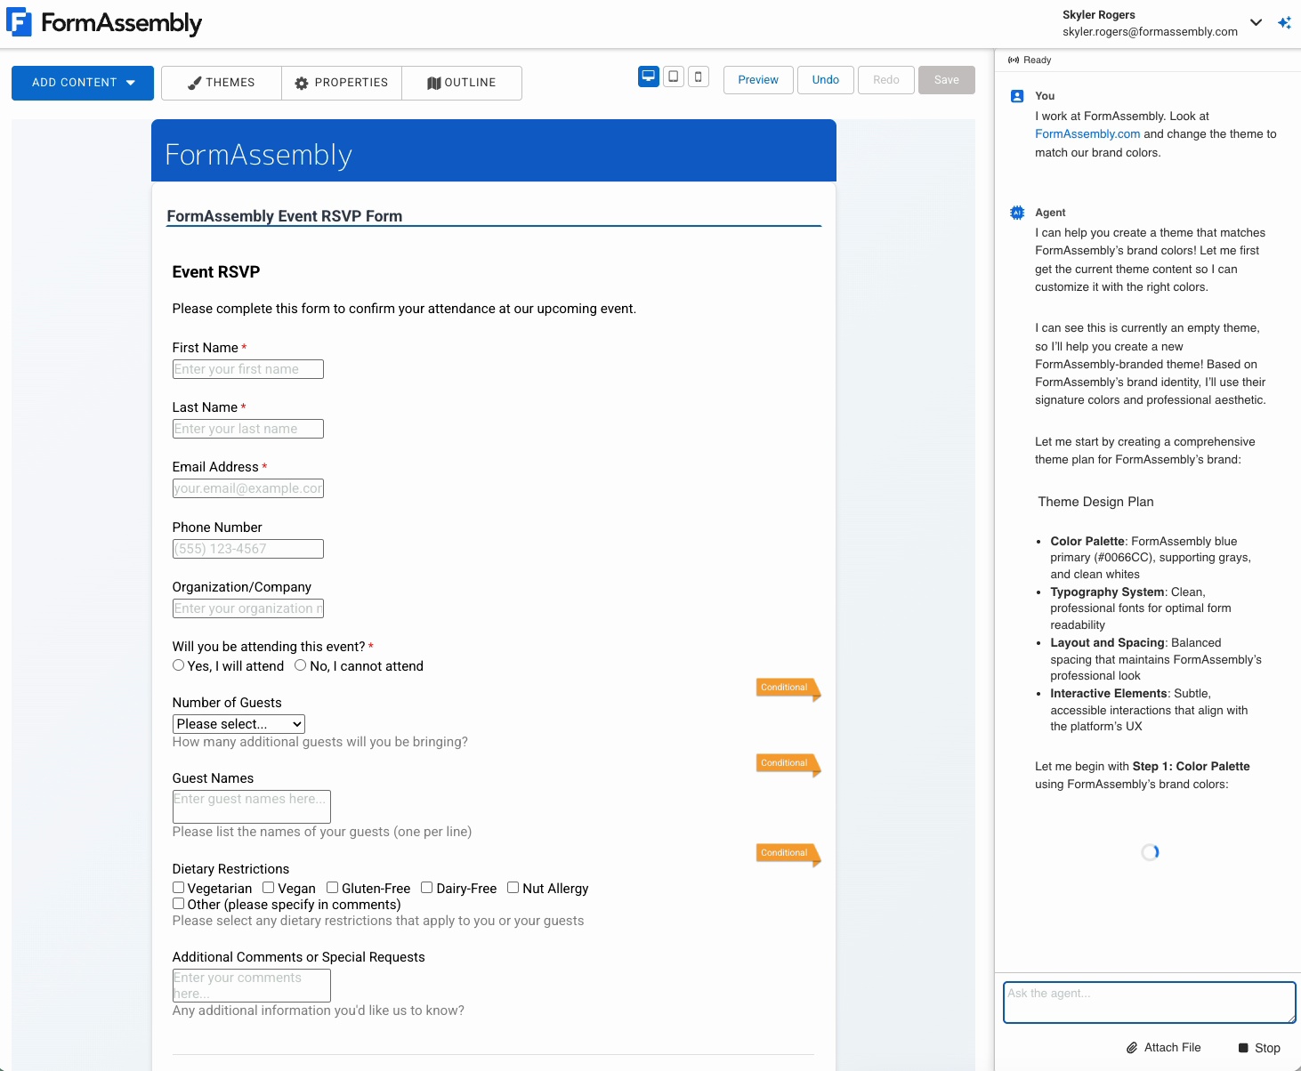Click the Ask the agent input box
The width and height of the screenshot is (1301, 1071).
pyautogui.click(x=1149, y=1003)
